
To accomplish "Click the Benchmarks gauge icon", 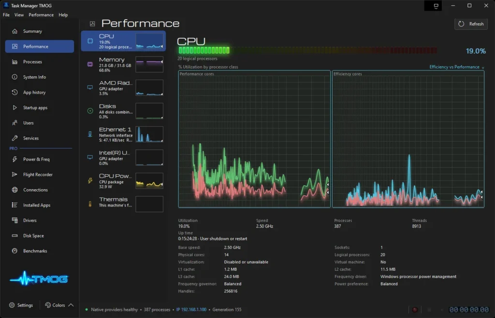I will pos(15,251).
